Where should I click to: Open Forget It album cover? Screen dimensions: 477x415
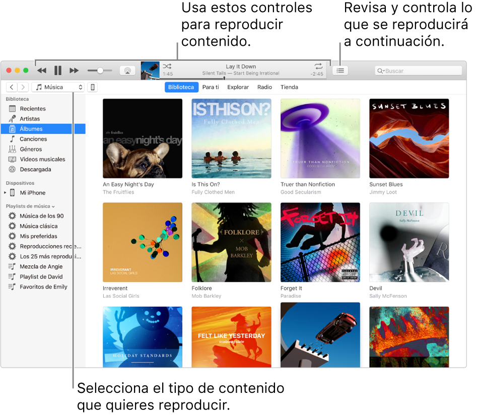(x=320, y=242)
